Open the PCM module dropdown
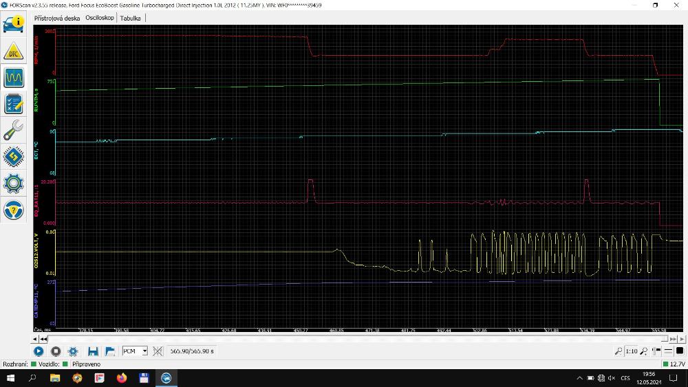688x387 pixels. 135,351
